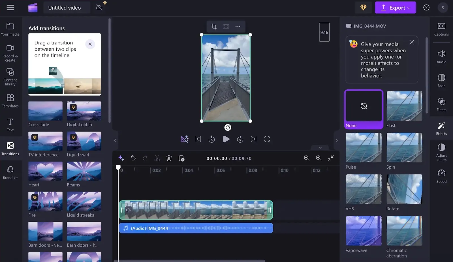This screenshot has height=262, width=453.
Task: Zoom out of the timeline
Action: coord(307,158)
